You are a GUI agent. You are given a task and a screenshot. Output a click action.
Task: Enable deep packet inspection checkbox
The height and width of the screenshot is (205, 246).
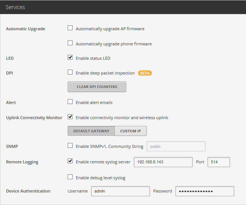tap(70, 72)
